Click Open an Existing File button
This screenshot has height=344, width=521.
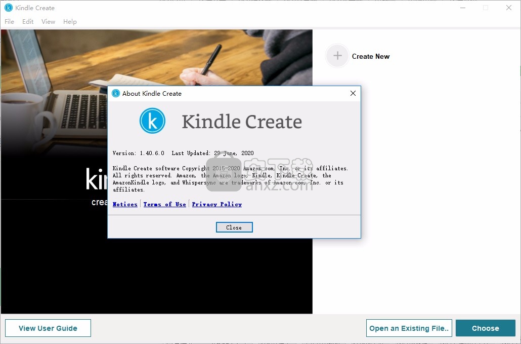409,328
